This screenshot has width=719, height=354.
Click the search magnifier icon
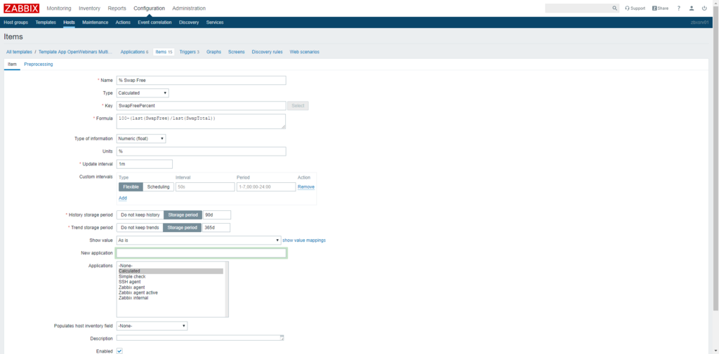(614, 8)
